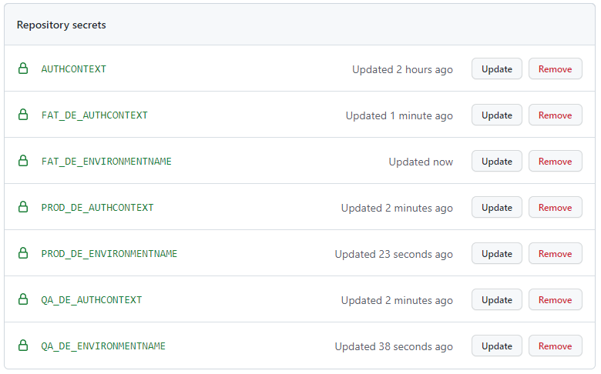Remove the QA_DE_AUTHCONTEXT secret

pyautogui.click(x=555, y=299)
